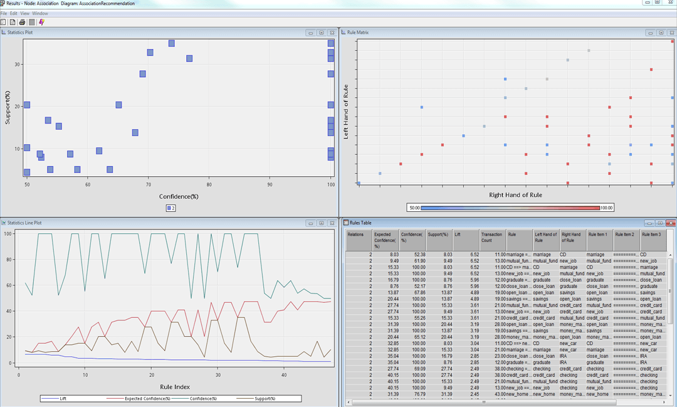Click the confidence cell 55.26
The image size is (677, 407).
(x=412, y=319)
